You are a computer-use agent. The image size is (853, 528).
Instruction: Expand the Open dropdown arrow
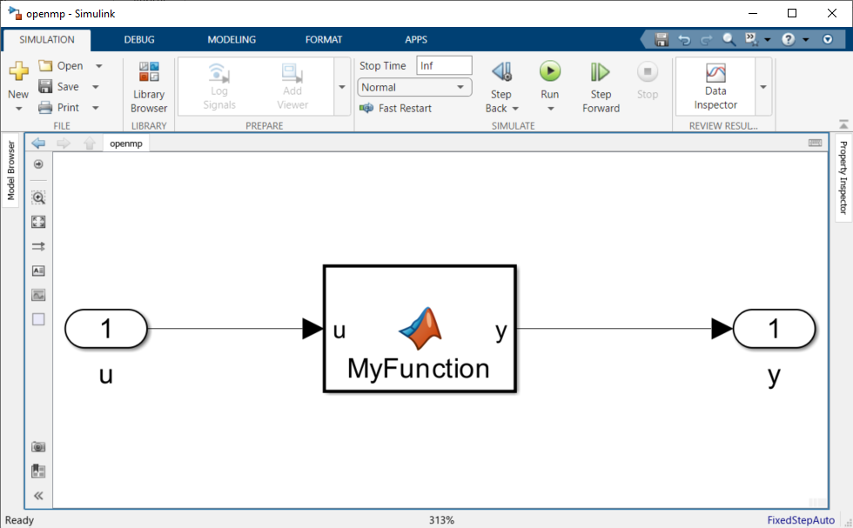pyautogui.click(x=99, y=66)
